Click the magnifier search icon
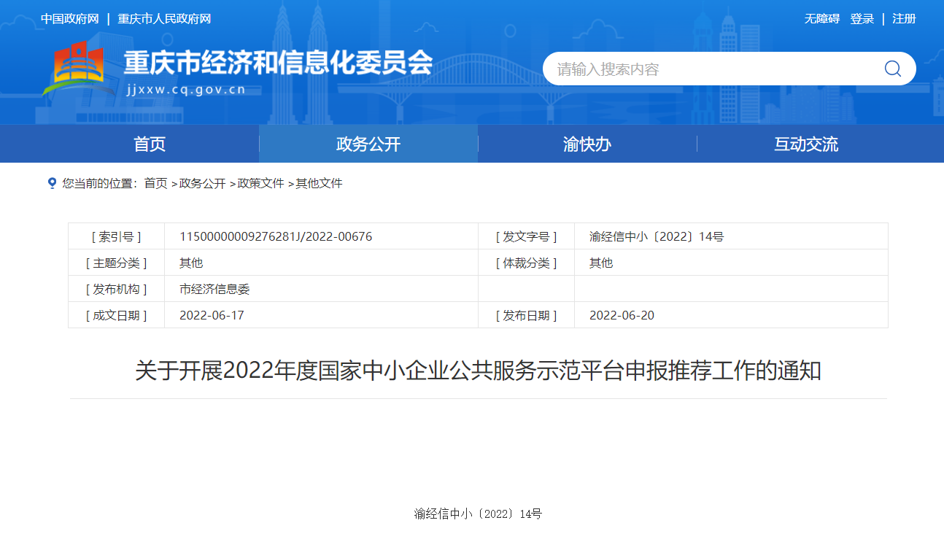 coord(892,69)
